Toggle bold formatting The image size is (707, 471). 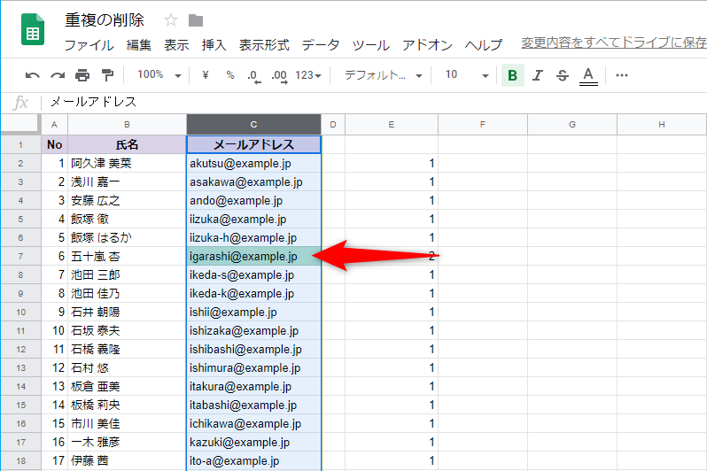click(x=513, y=75)
